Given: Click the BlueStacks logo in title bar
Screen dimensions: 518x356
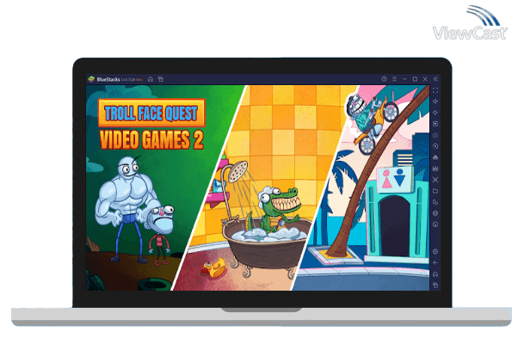Looking at the screenshot, I should click(x=91, y=79).
